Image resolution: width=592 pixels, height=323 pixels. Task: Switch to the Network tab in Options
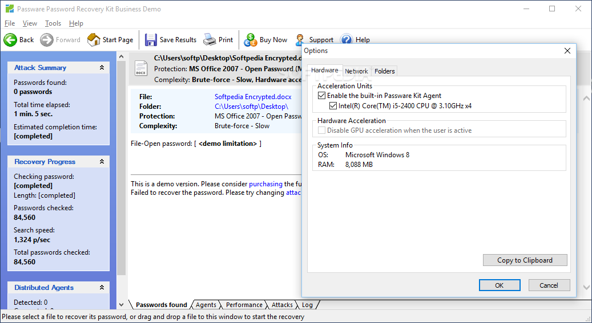click(356, 71)
